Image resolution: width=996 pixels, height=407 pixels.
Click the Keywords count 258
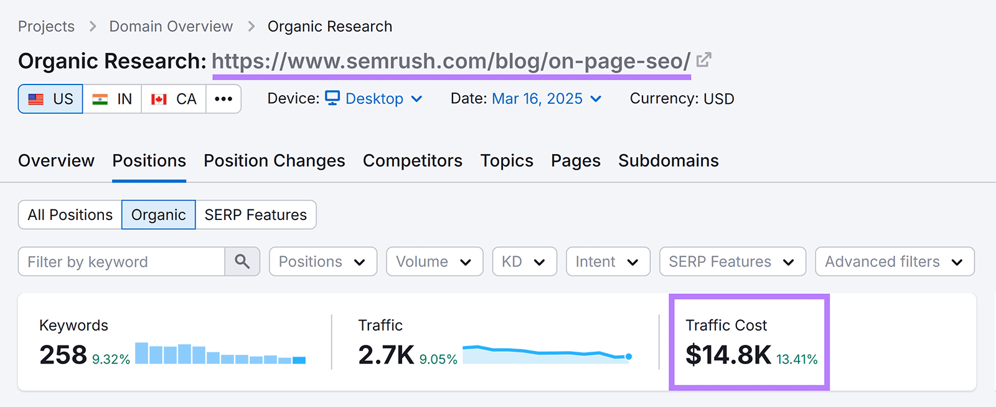coord(63,355)
